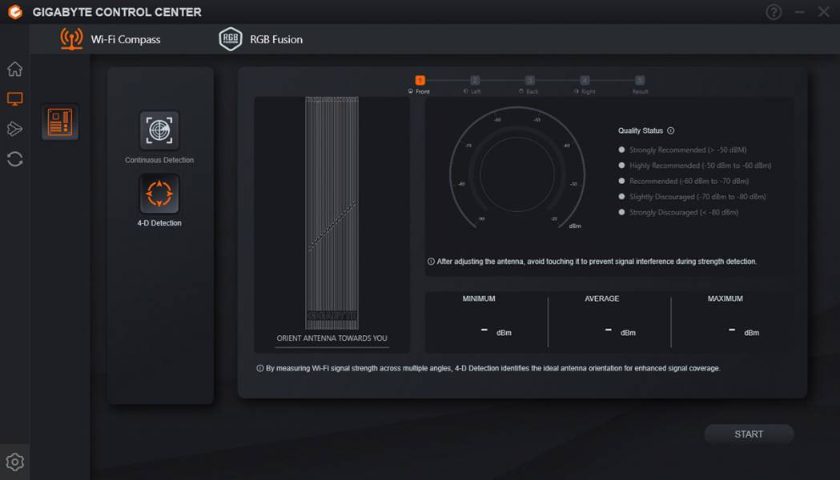Close the Gigabyte Control Center window
Image resolution: width=840 pixels, height=480 pixels.
coord(823,12)
